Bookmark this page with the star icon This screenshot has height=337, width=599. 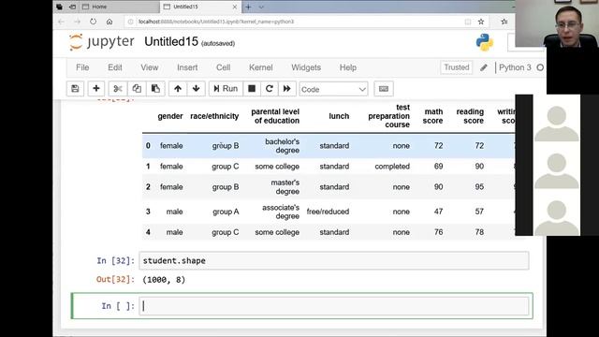[480, 22]
